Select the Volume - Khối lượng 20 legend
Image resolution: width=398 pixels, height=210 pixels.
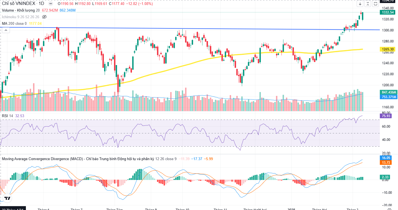pyautogui.click(x=21, y=10)
